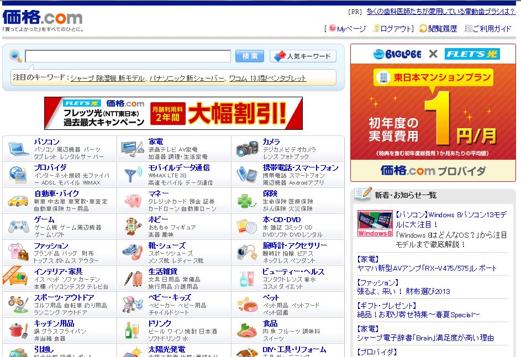Image resolution: width=521 pixels, height=357 pixels.
Task: Click the bottle and glass icon for ドリンク
Action: [x=132, y=330]
